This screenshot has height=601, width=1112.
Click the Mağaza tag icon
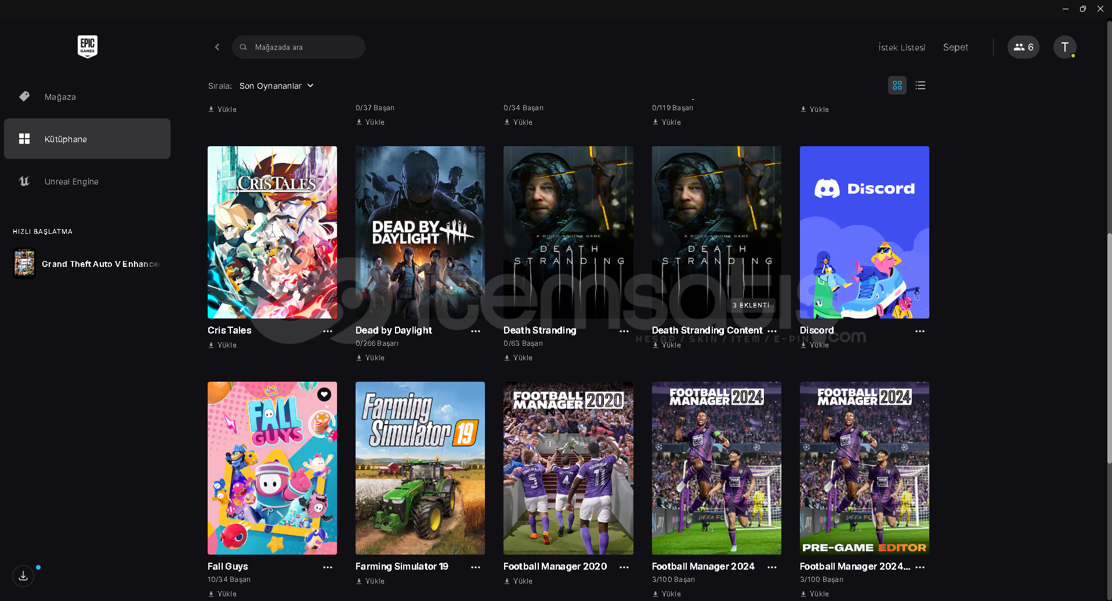coord(24,96)
